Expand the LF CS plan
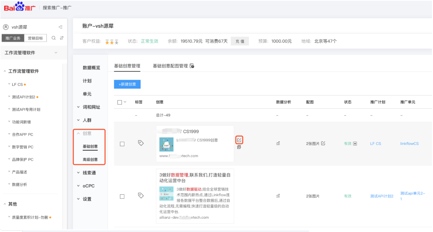This screenshot has height=232, width=433. [x=9, y=84]
